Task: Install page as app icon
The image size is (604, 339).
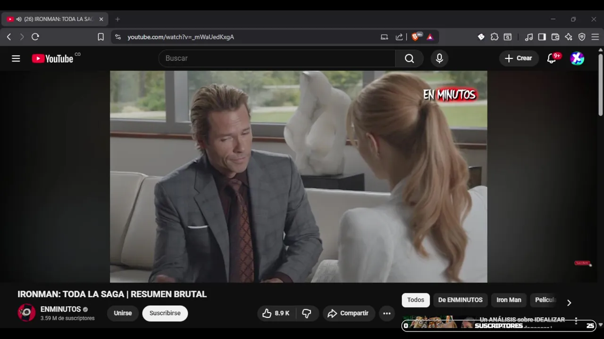Action: coord(385,37)
